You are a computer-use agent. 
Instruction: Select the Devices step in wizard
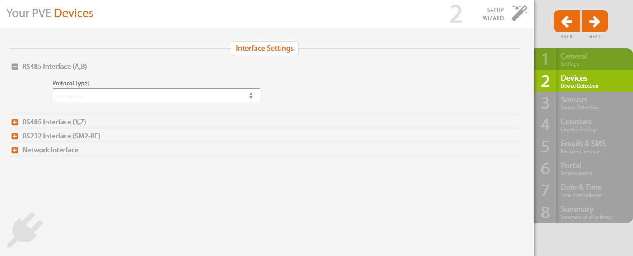point(583,81)
